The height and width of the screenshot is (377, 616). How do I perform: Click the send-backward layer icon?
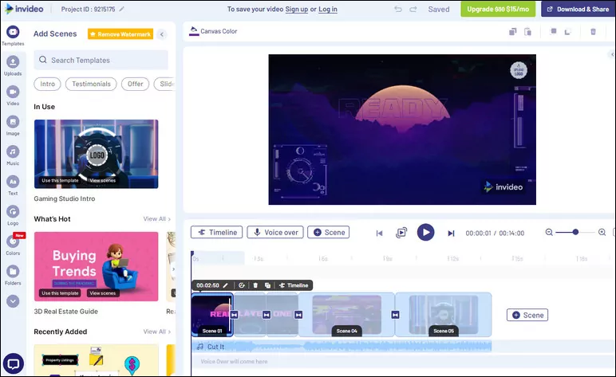[567, 31]
